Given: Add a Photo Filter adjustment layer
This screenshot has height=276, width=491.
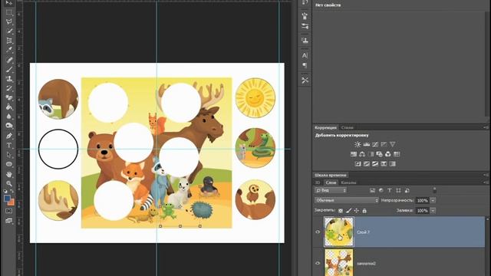Looking at the screenshot, I should 380,154.
